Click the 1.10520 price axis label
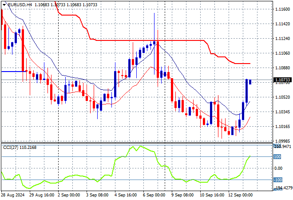 point(282,97)
